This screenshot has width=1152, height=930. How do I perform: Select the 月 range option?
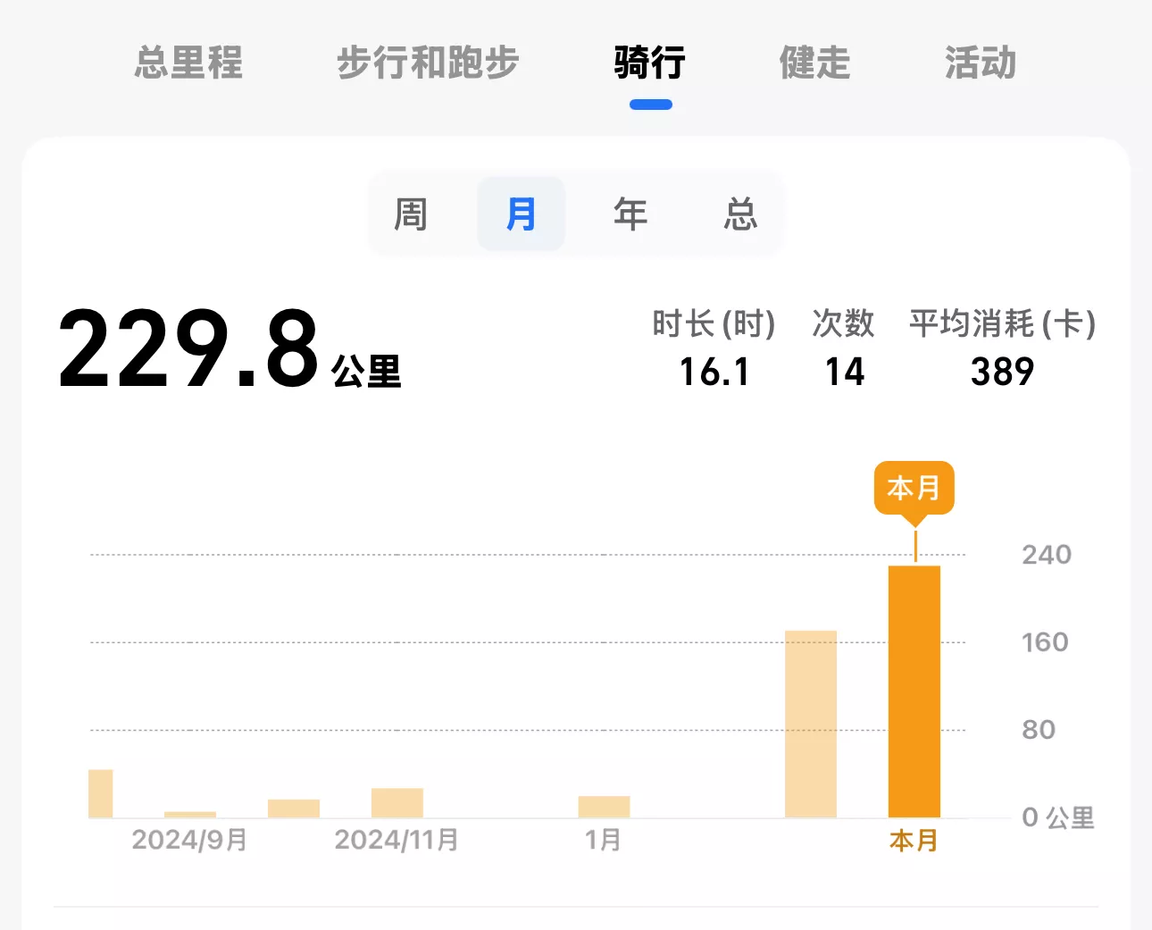[x=521, y=214]
